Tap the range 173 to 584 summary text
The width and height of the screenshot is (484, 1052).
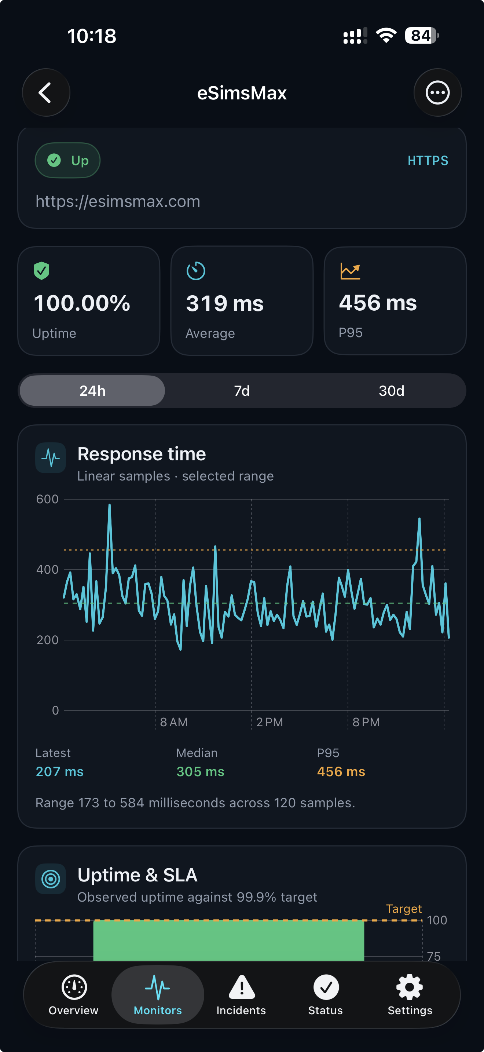(195, 803)
